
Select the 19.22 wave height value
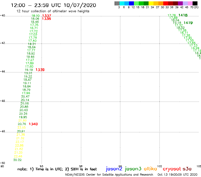pos(28,77)
